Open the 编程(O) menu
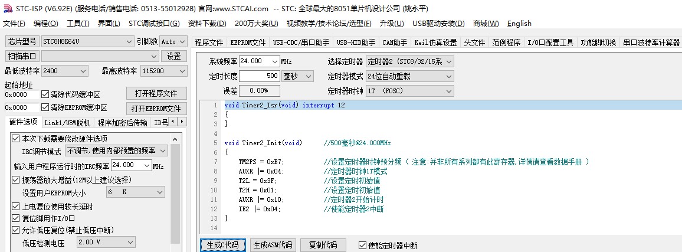This screenshot has width=682, height=252. [45, 24]
